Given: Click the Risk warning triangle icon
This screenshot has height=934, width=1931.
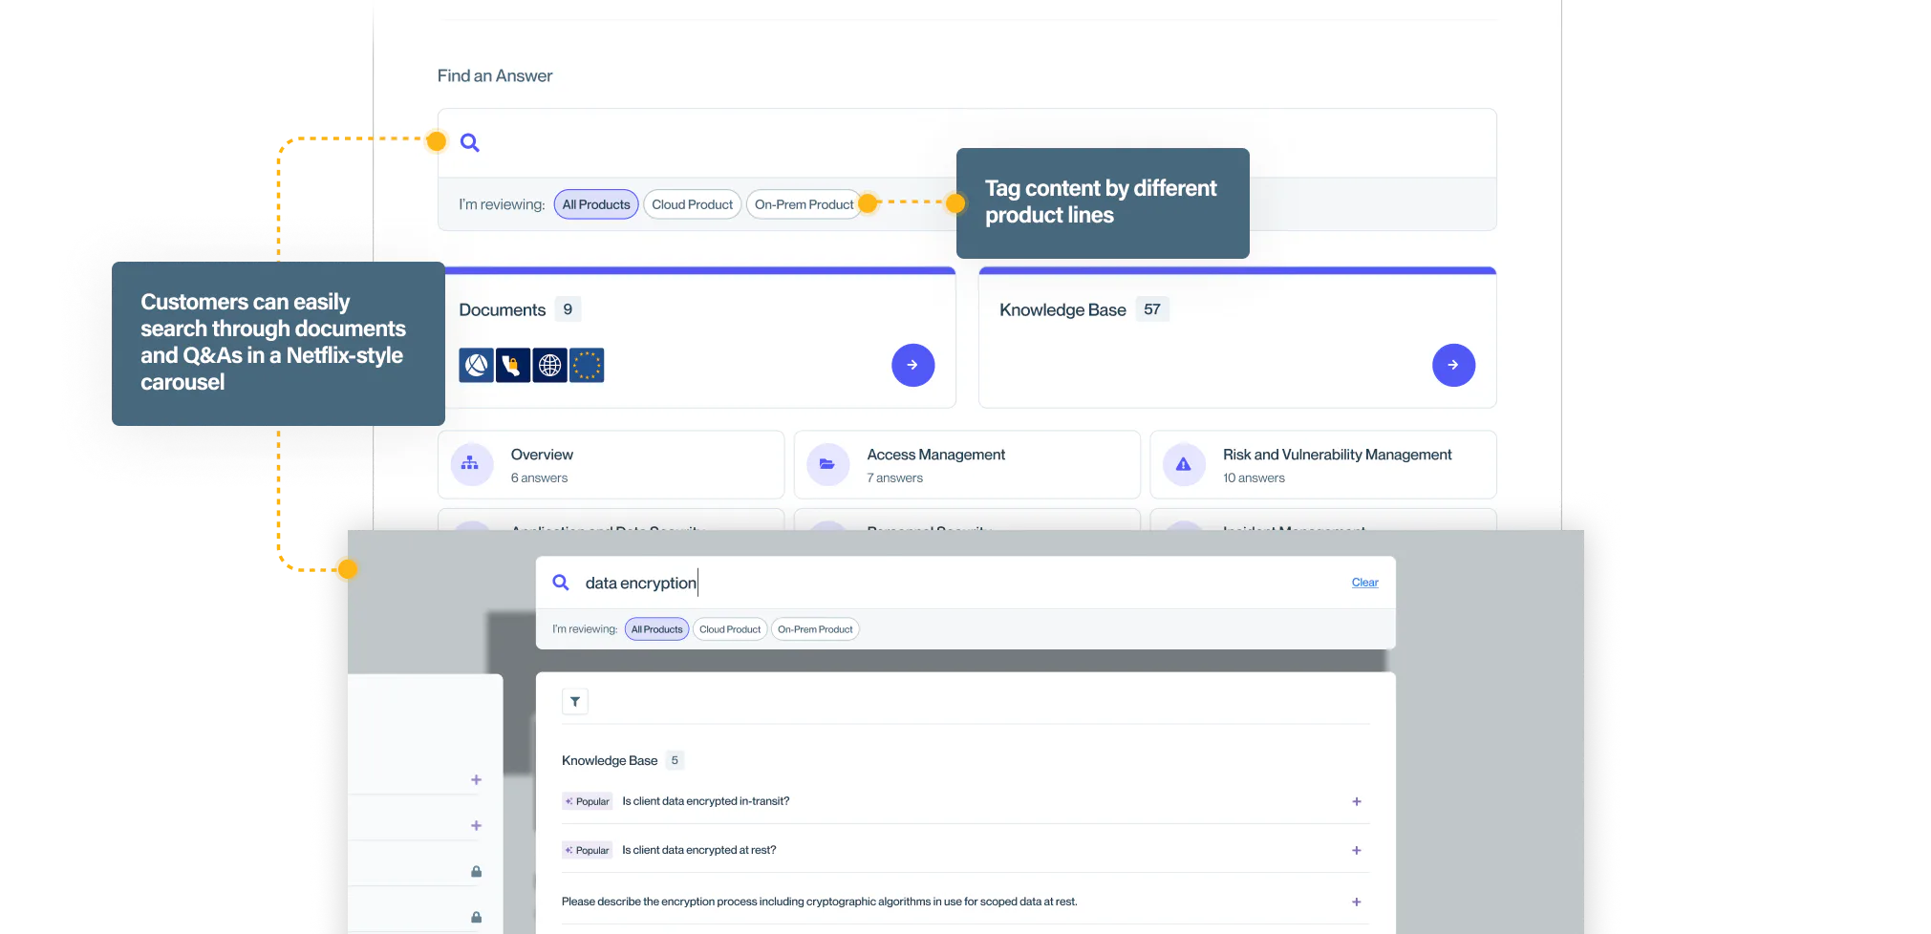Looking at the screenshot, I should [x=1184, y=464].
